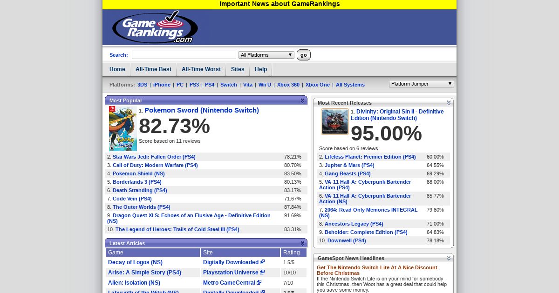Open Trails of Cold Steel III link

[x=177, y=229]
